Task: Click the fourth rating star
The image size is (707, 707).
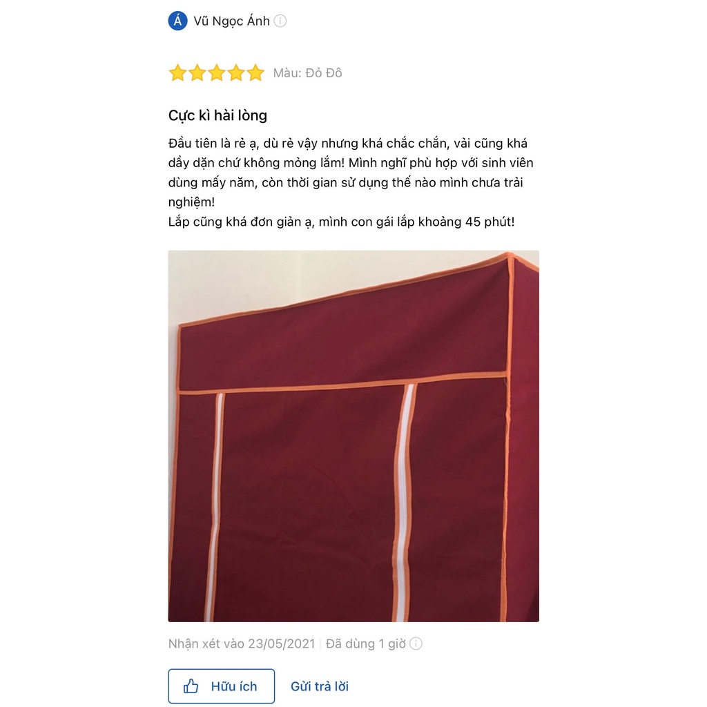Action: [236, 72]
